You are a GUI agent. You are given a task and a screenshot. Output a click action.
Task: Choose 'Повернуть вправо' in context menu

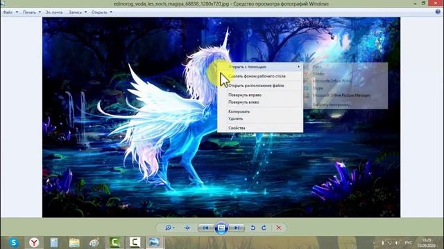pos(260,95)
